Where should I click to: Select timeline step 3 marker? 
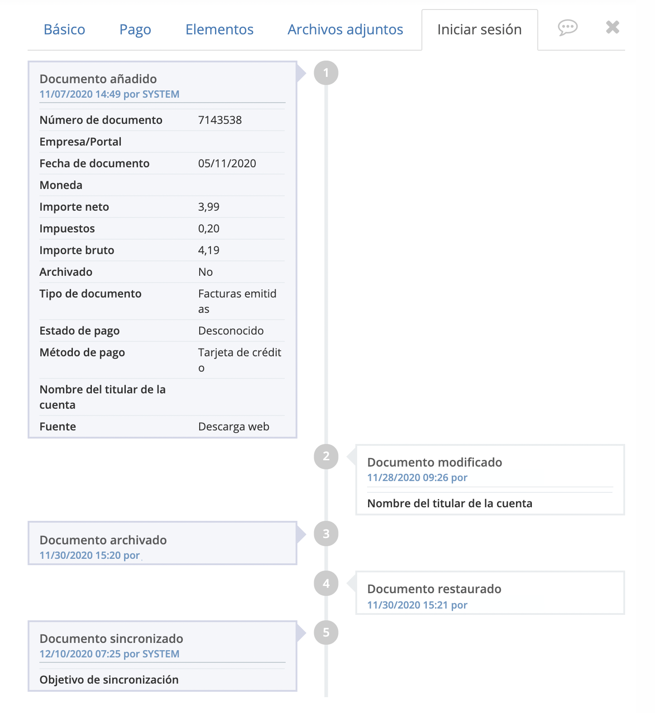tap(326, 534)
